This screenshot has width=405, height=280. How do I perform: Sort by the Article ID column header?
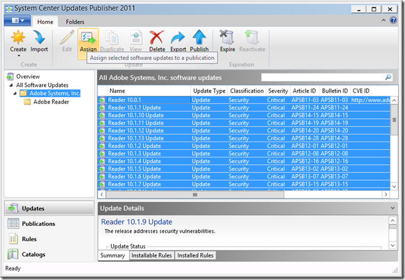[x=304, y=91]
